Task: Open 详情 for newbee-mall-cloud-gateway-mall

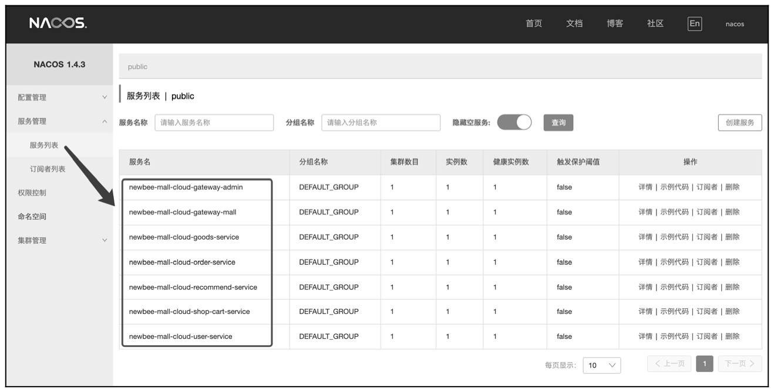Action: click(x=645, y=212)
